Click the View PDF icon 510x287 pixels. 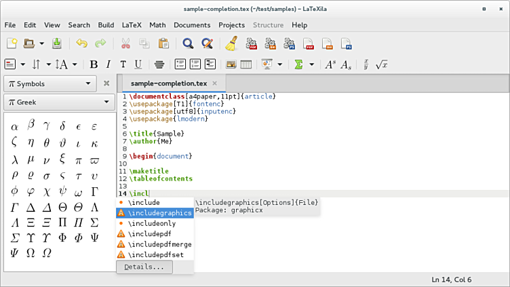[x=309, y=44]
